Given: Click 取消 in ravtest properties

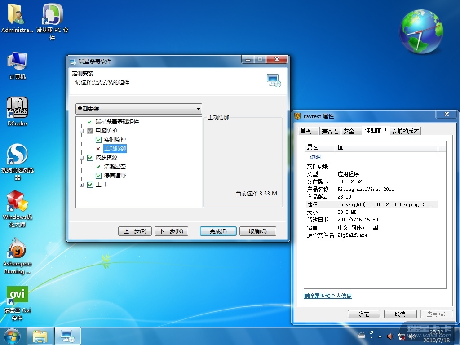Looking at the screenshot, I should tap(400, 314).
